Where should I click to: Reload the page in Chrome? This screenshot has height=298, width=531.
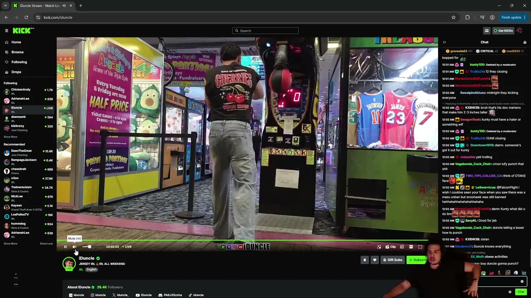26,17
